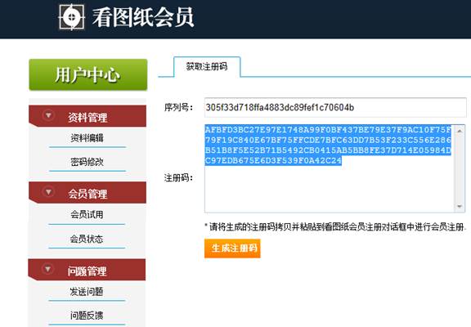Open the 资料编辑 menu item
Image resolution: width=471 pixels, height=327 pixels.
click(x=87, y=138)
